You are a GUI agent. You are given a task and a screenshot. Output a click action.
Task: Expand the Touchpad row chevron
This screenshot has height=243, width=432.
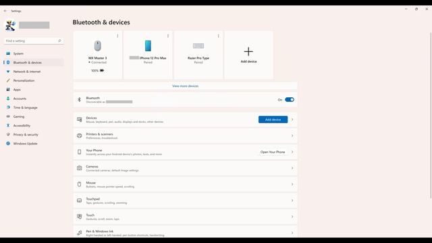(x=292, y=200)
